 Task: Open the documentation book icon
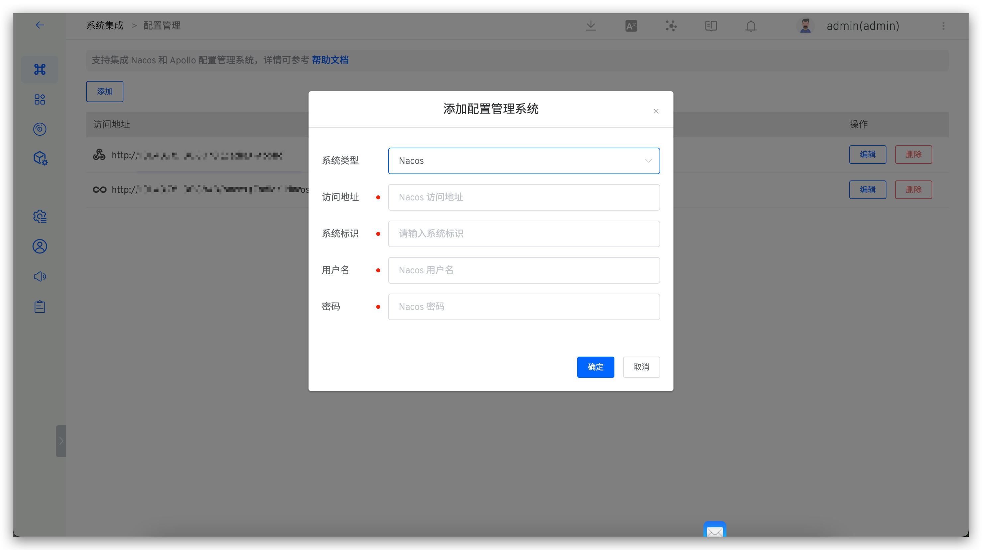pos(711,26)
